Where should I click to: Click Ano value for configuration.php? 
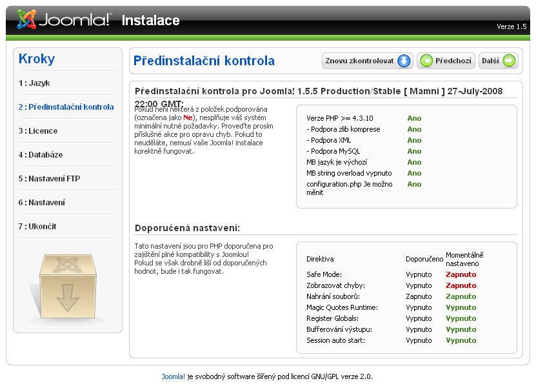(414, 184)
